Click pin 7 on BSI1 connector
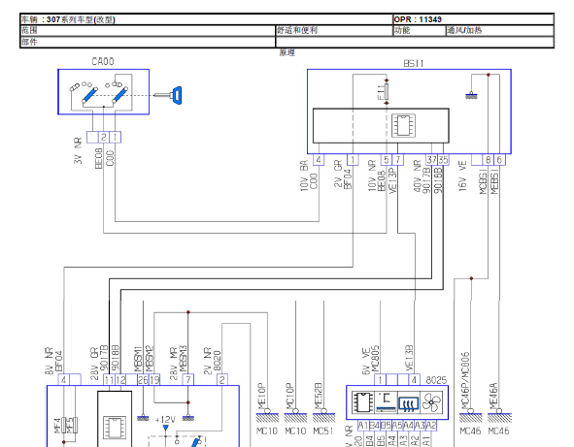The height and width of the screenshot is (447, 574). click(x=397, y=160)
